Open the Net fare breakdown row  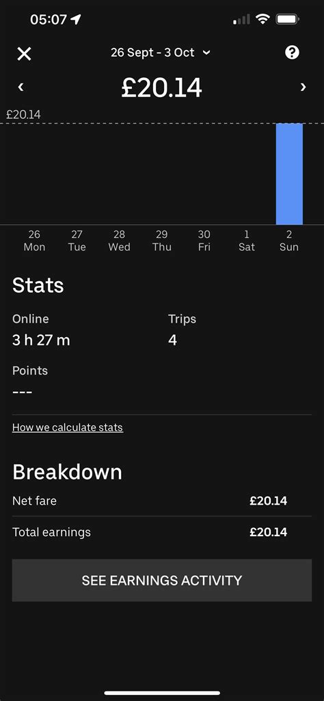[x=162, y=501]
